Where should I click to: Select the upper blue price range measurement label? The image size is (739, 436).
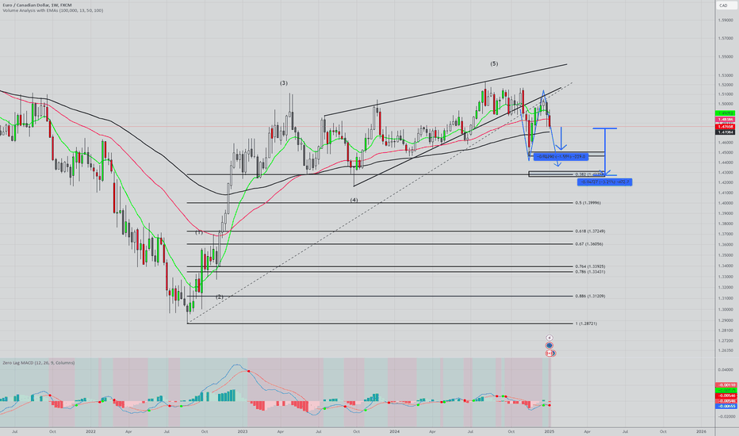click(561, 156)
